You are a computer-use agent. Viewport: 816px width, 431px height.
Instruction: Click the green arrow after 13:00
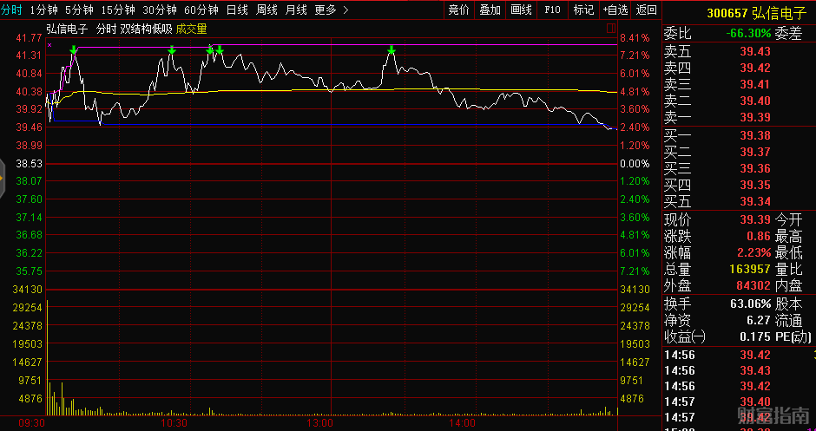pos(392,50)
